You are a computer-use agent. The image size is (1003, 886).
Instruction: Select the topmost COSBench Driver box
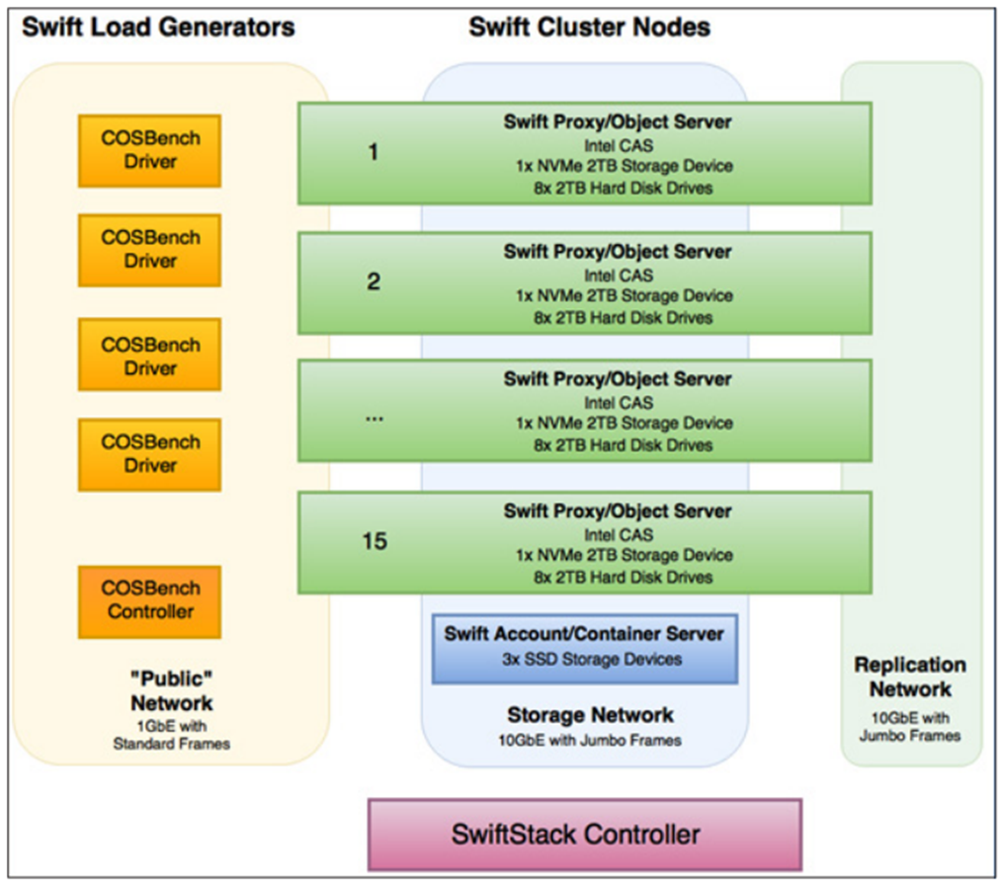[x=149, y=151]
